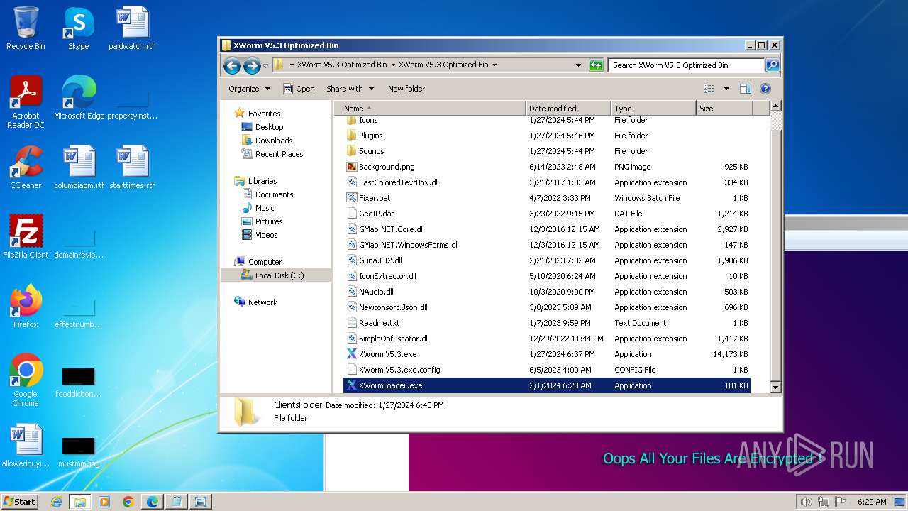Select the Background.png file
Screen dimensions: 908x511
click(546, 167)
